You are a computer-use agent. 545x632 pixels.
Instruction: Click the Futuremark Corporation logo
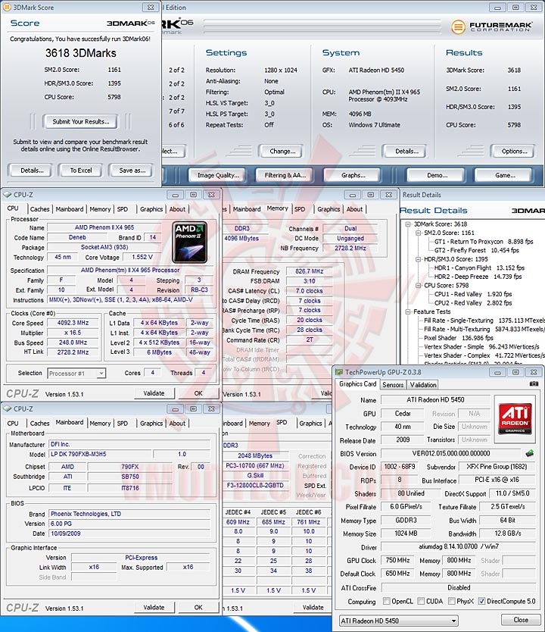491,27
